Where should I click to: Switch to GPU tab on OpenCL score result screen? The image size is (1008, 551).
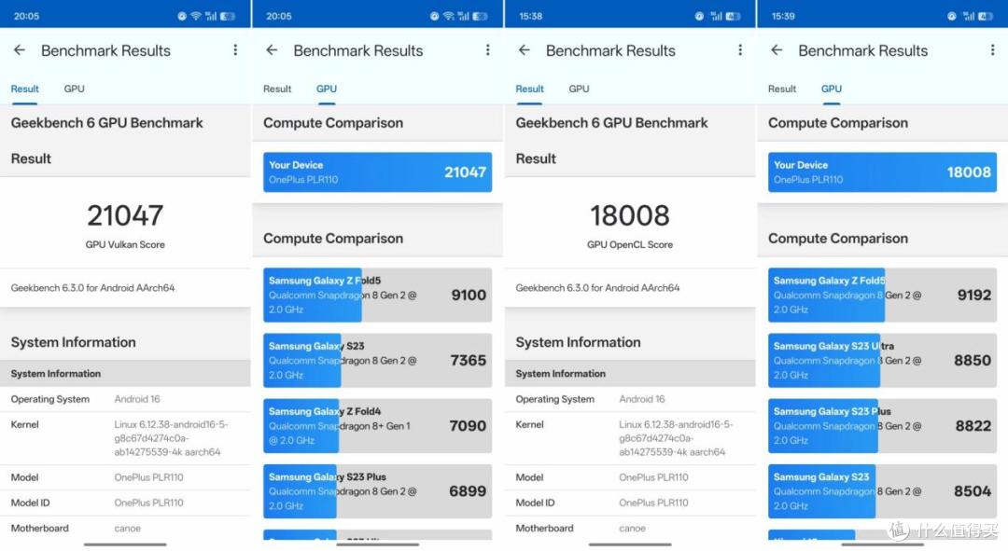tap(579, 89)
